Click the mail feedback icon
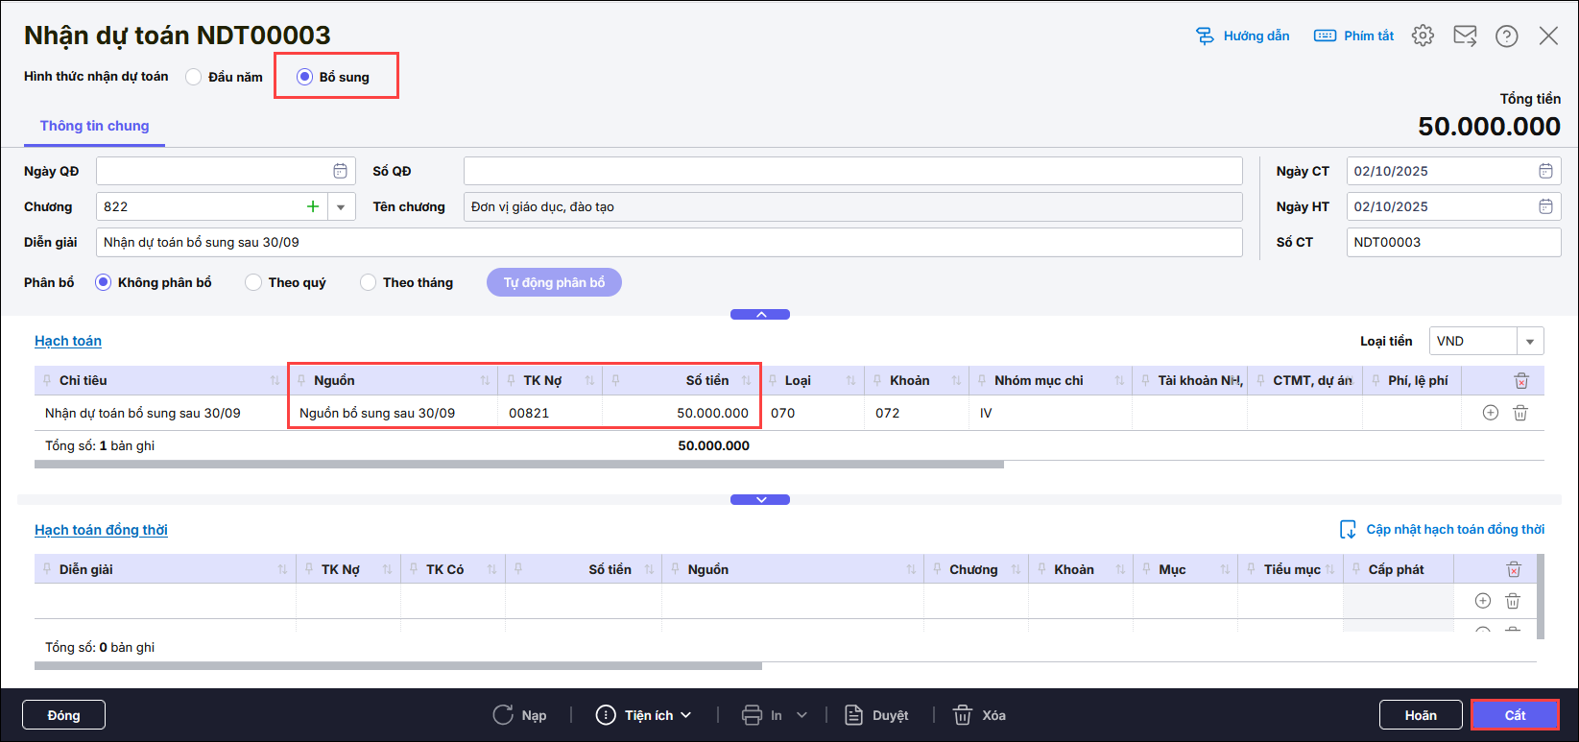The image size is (1579, 742). tap(1465, 36)
